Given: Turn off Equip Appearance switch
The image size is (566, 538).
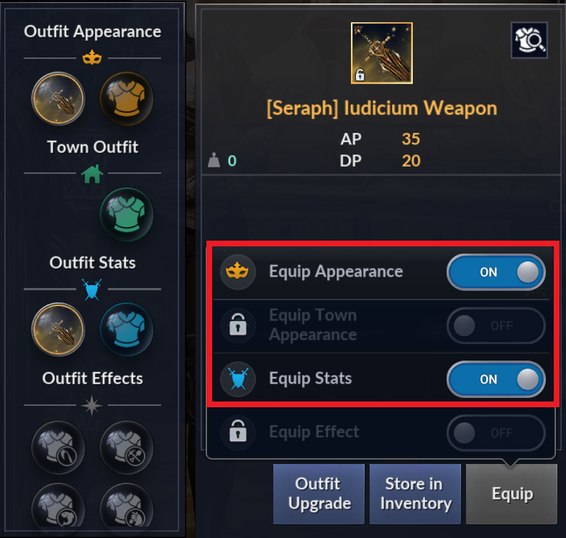Looking at the screenshot, I should click(496, 272).
